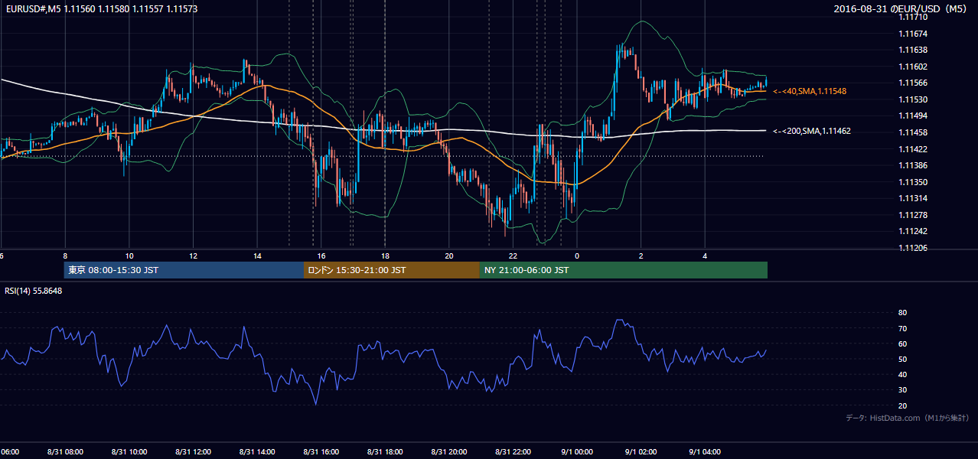
Task: Click the 9/1 04:00 bottom time label
Action: (x=705, y=451)
